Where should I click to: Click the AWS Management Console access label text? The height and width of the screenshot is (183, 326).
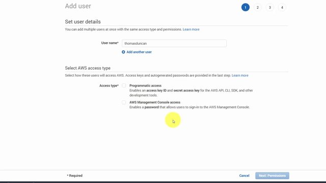tap(155, 102)
